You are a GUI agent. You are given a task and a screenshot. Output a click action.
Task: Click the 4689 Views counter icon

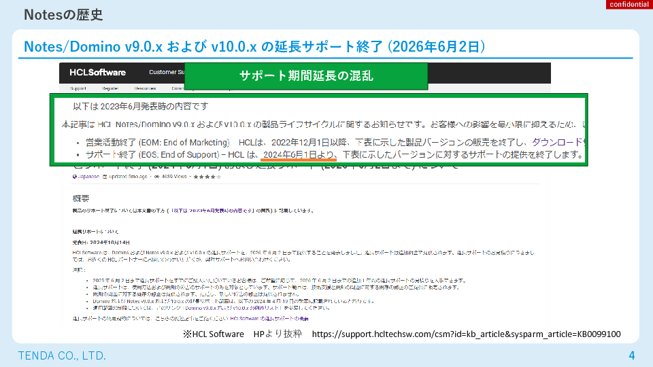(x=157, y=177)
